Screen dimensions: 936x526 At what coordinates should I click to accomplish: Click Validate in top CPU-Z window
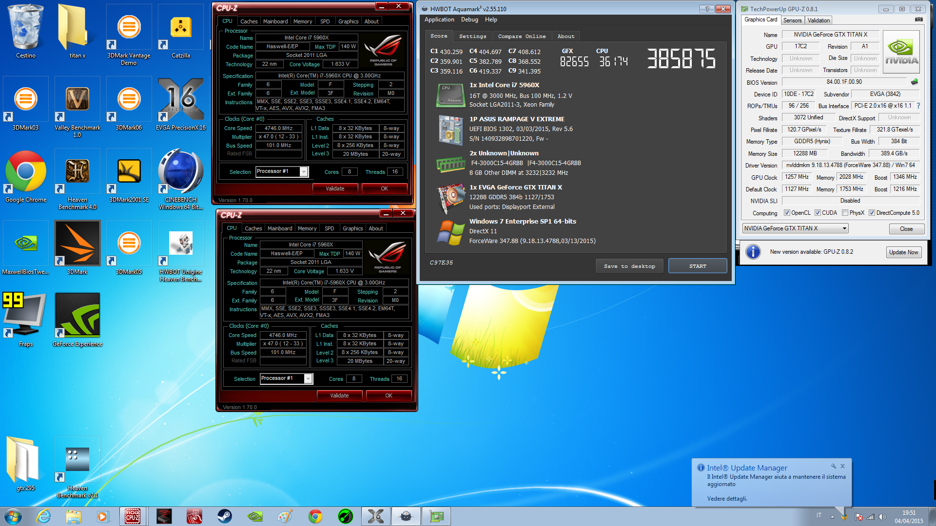[x=335, y=188]
